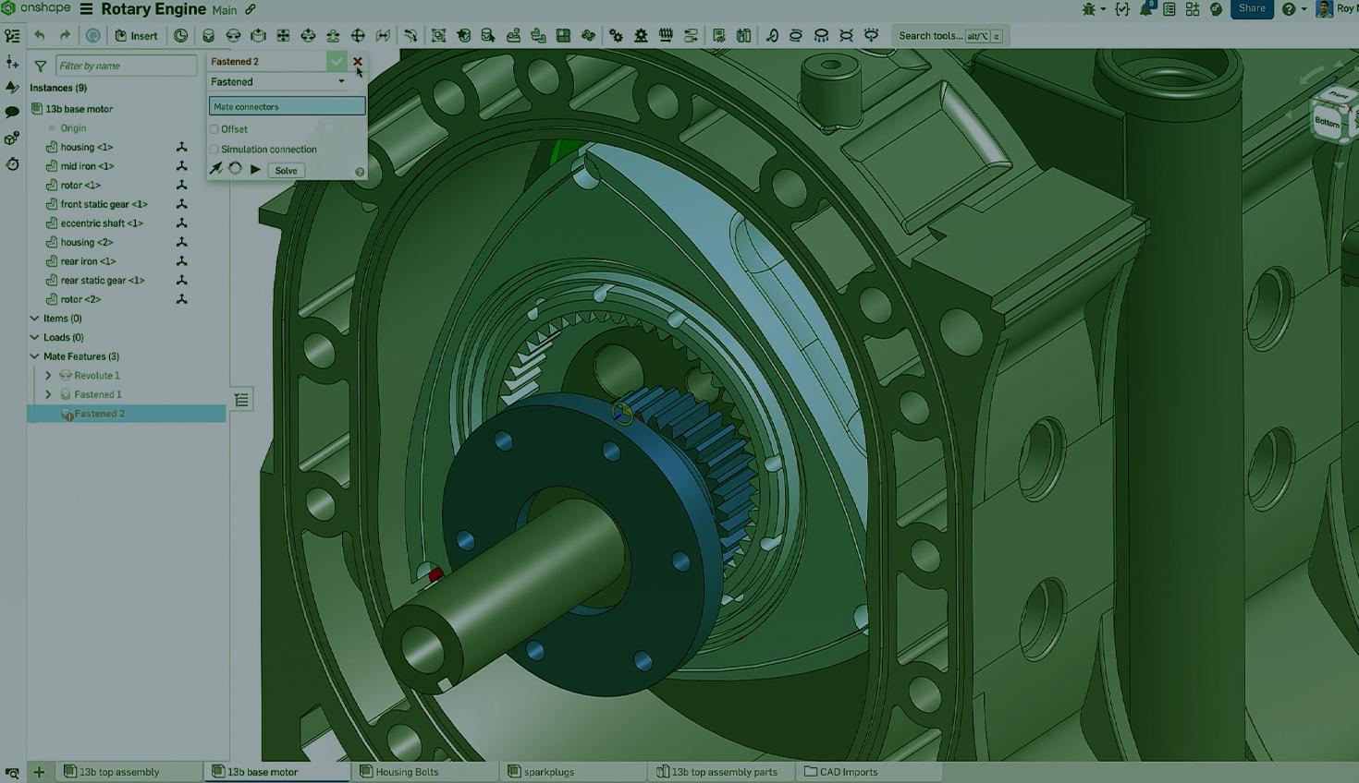This screenshot has height=783, width=1359.
Task: Click the Insert parts toolbar button
Action: 136,36
